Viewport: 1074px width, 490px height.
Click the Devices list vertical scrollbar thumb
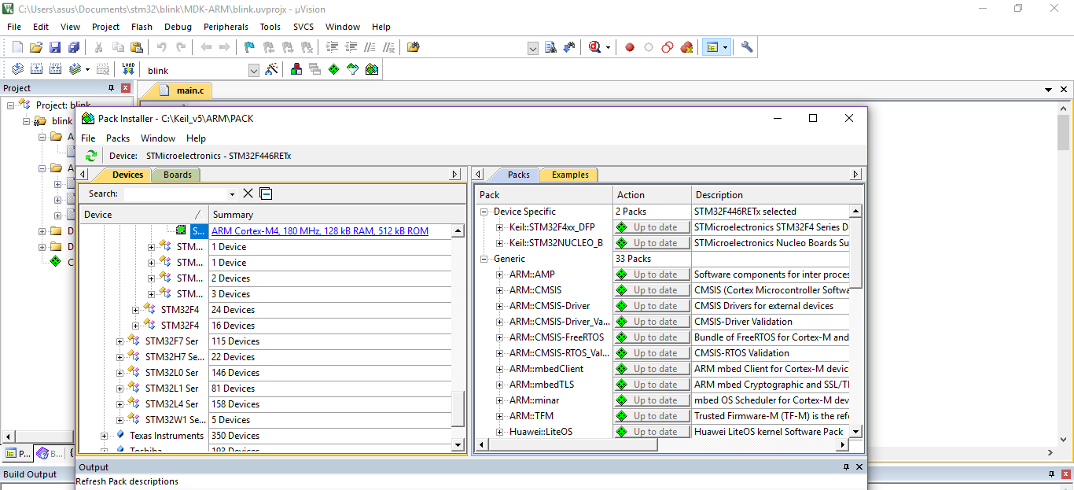click(x=458, y=408)
